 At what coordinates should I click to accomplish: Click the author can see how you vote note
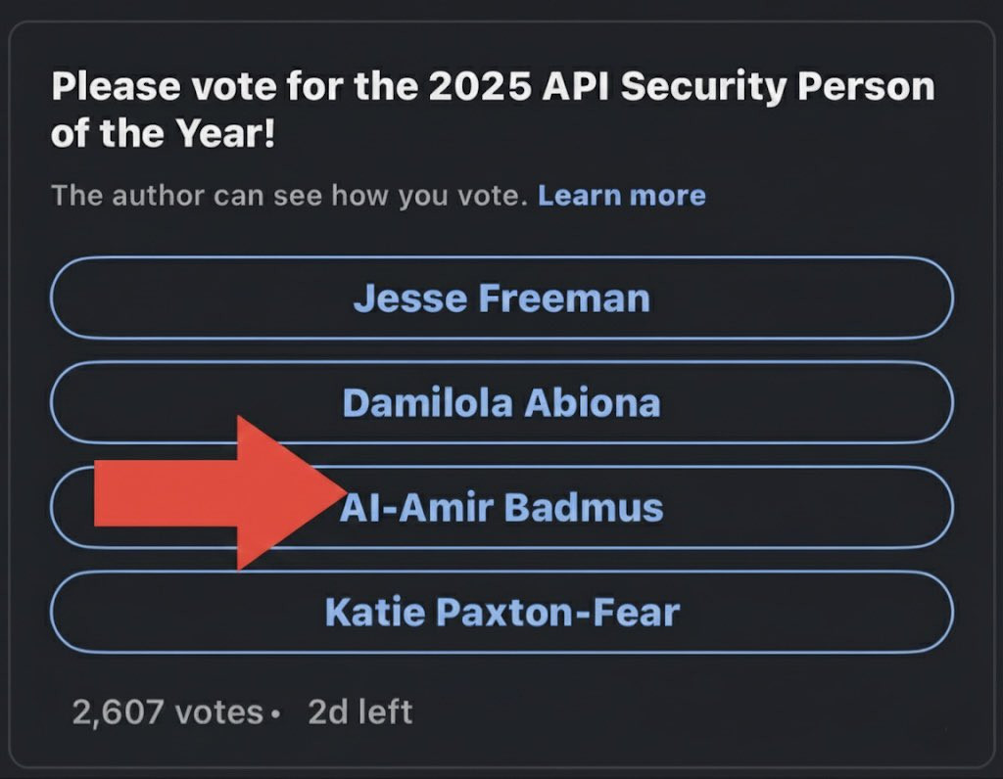289,196
